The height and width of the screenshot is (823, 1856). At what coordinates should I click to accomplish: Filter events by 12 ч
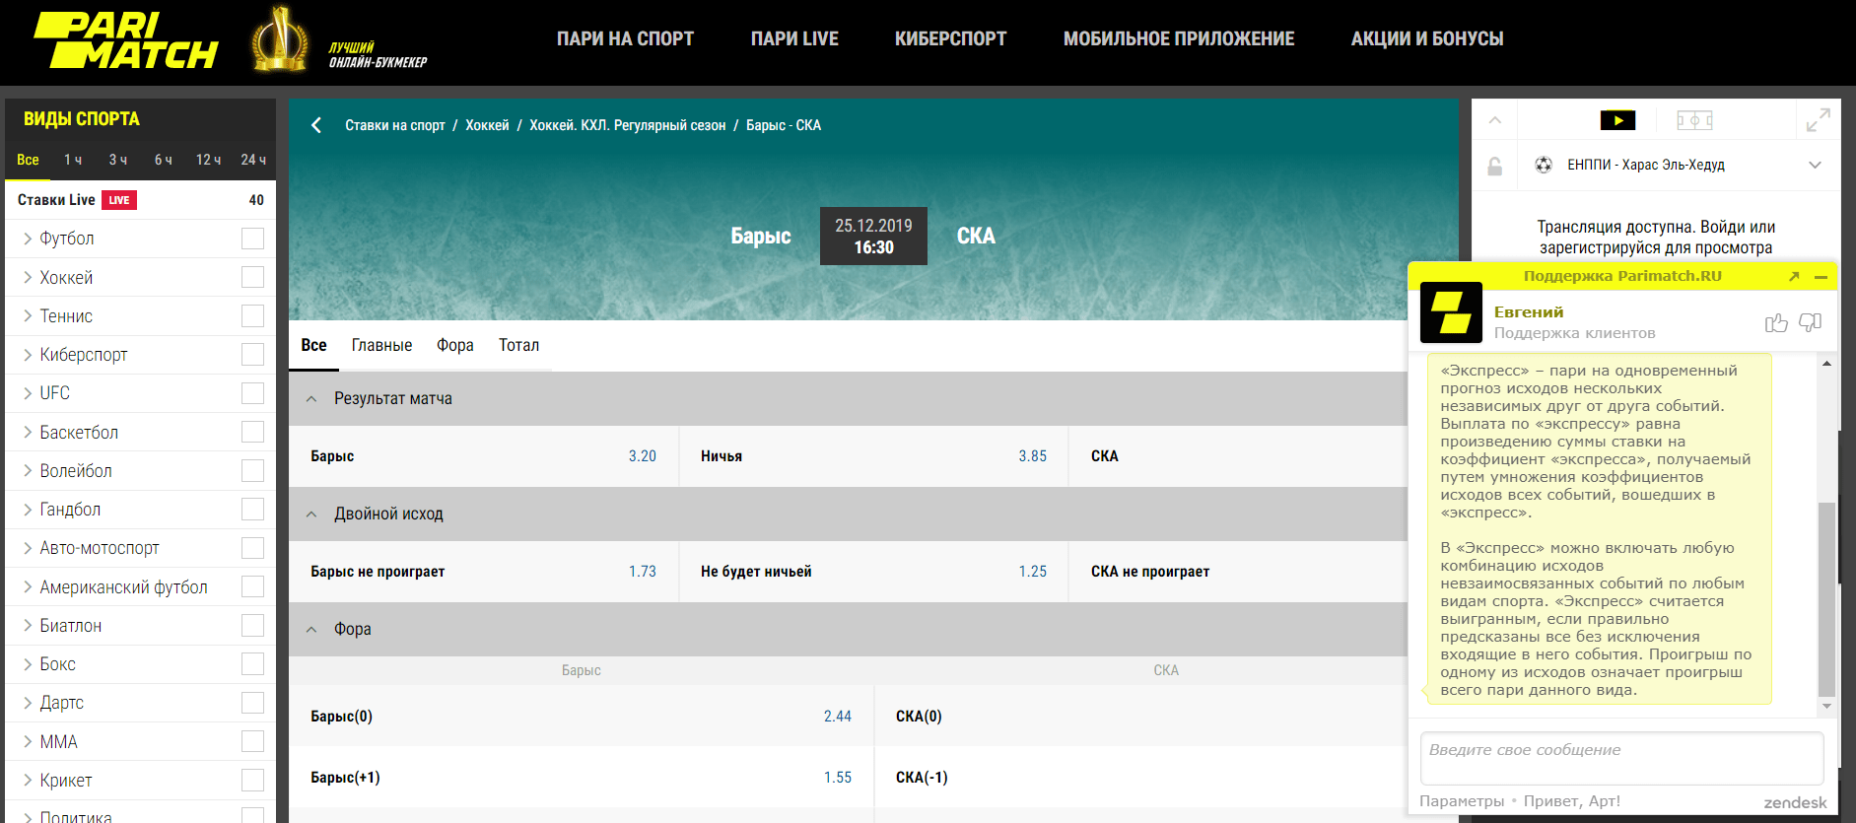(x=208, y=160)
